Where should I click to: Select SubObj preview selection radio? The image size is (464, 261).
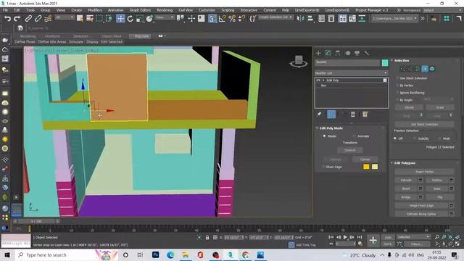415,138
